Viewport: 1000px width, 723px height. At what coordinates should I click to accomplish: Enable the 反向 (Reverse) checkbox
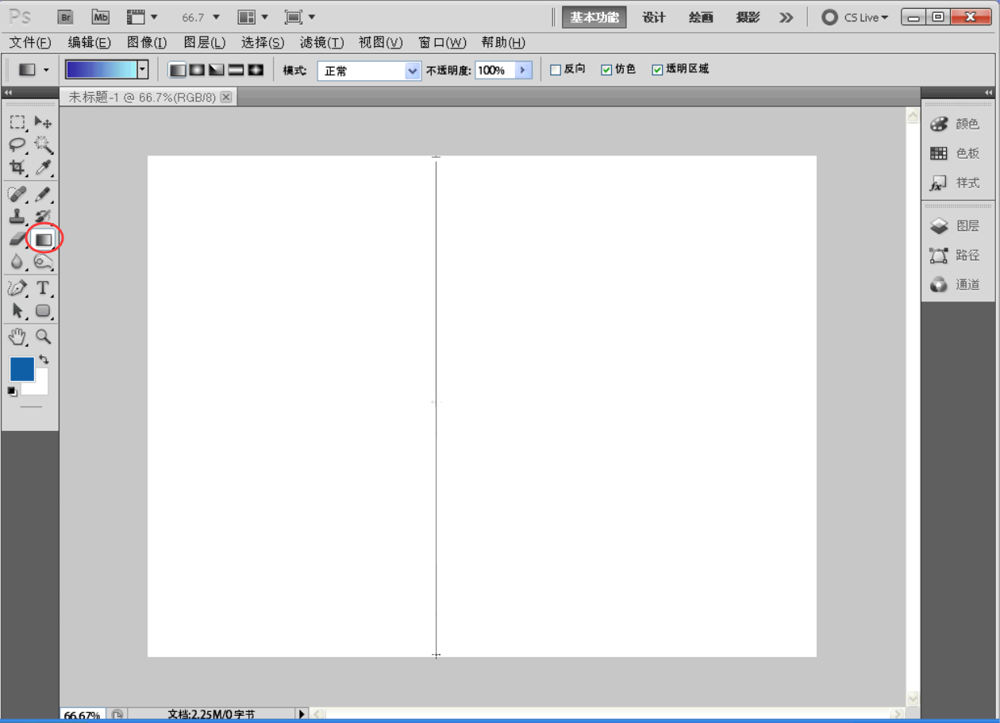556,70
